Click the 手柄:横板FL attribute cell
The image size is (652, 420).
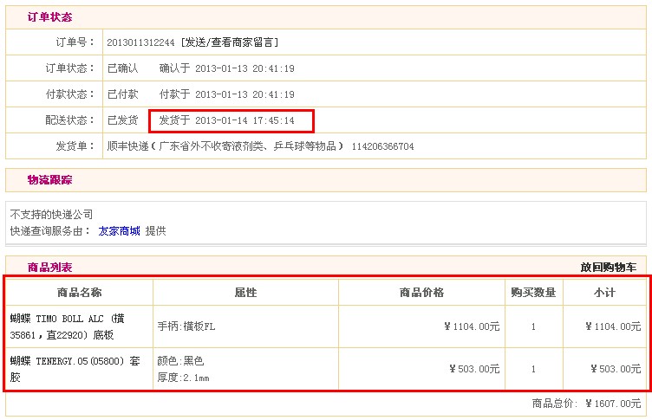[x=186, y=326]
